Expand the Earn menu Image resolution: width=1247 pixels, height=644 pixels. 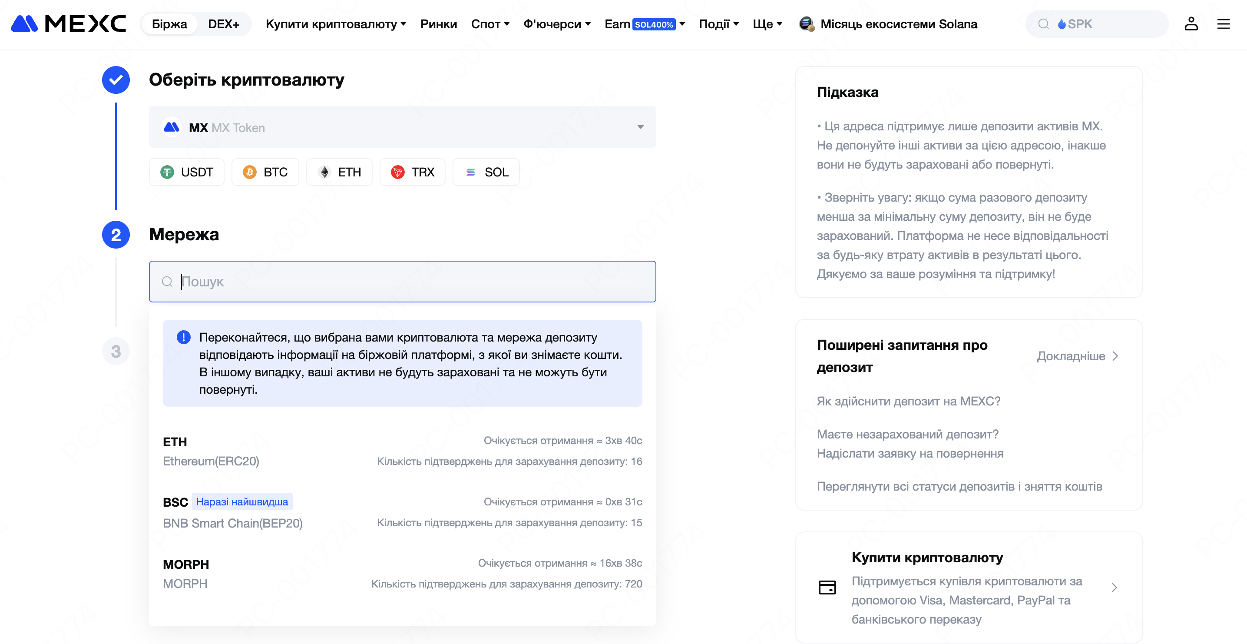(x=644, y=24)
